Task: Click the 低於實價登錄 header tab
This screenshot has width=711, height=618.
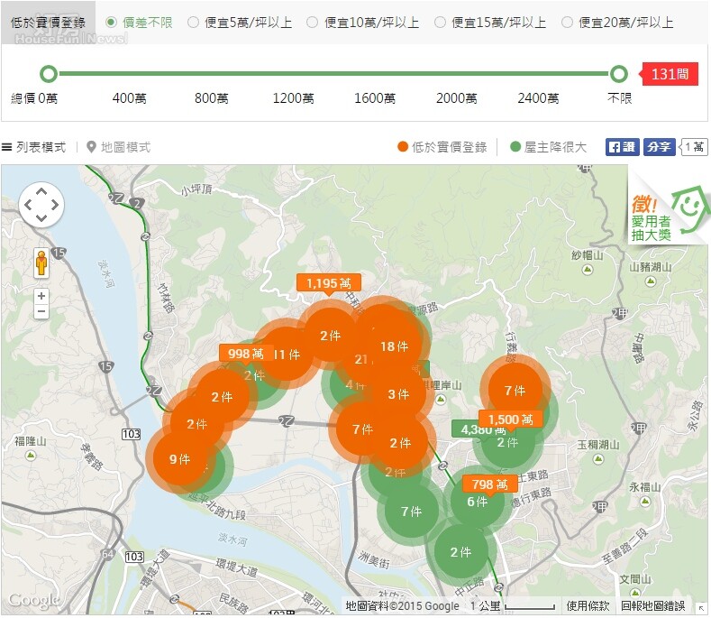Action: coord(48,23)
